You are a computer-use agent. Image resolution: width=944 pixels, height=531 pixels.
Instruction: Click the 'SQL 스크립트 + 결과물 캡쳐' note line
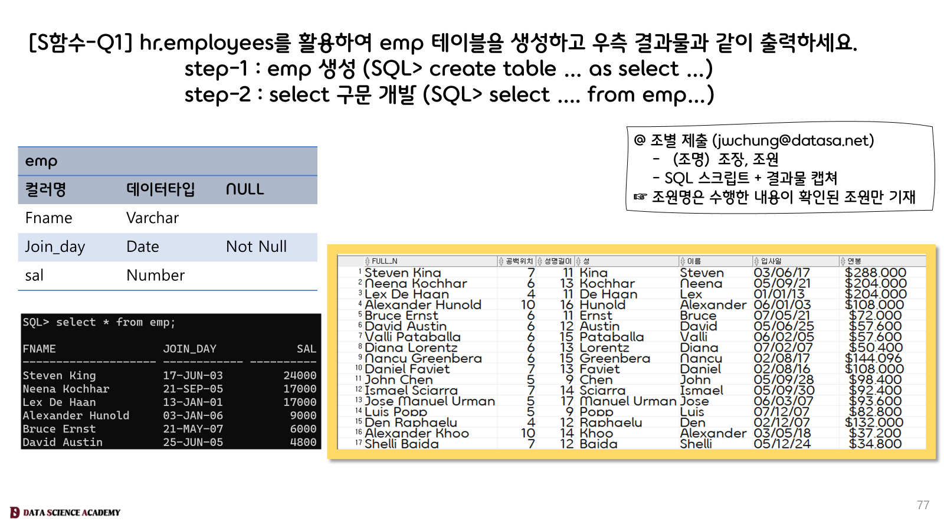745,178
